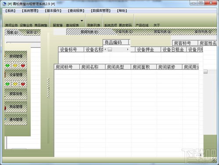The image size is (219, 165).
Task: Click green status light under 房间管理
Action: (7, 66)
